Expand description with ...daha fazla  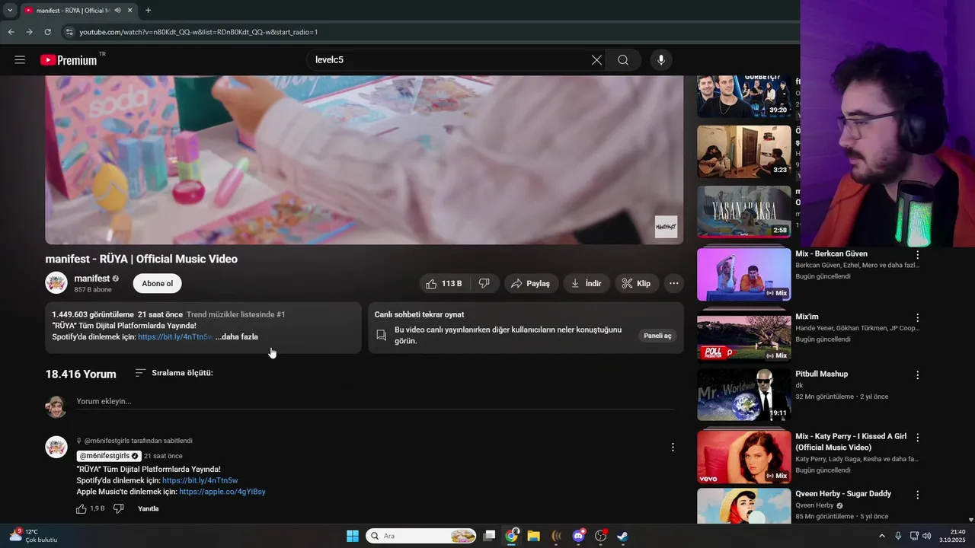(x=236, y=337)
